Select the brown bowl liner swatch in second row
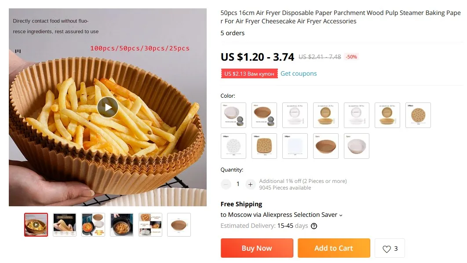 click(326, 146)
